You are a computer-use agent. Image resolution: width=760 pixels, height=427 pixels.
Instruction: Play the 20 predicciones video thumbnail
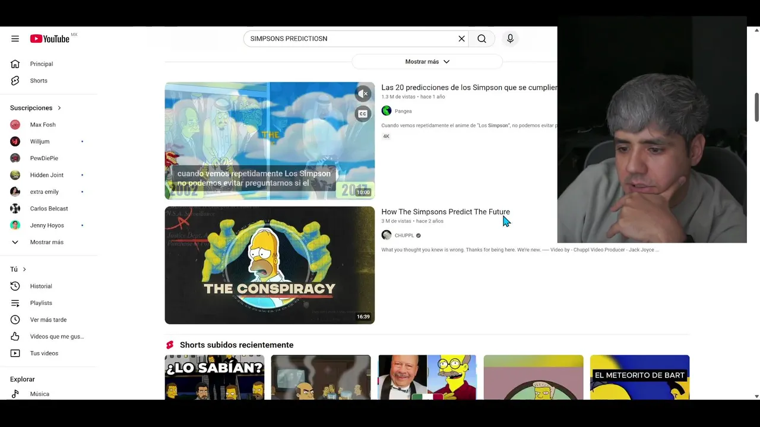[x=270, y=141]
